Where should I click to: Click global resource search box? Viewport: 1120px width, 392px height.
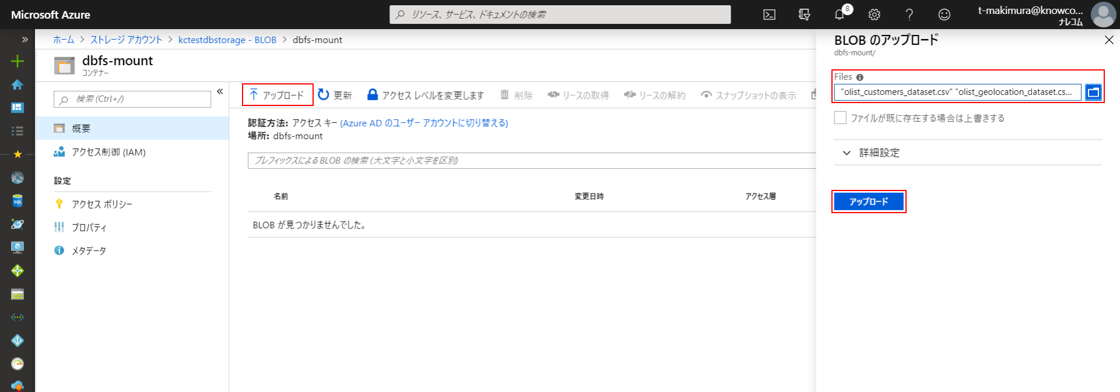560,15
